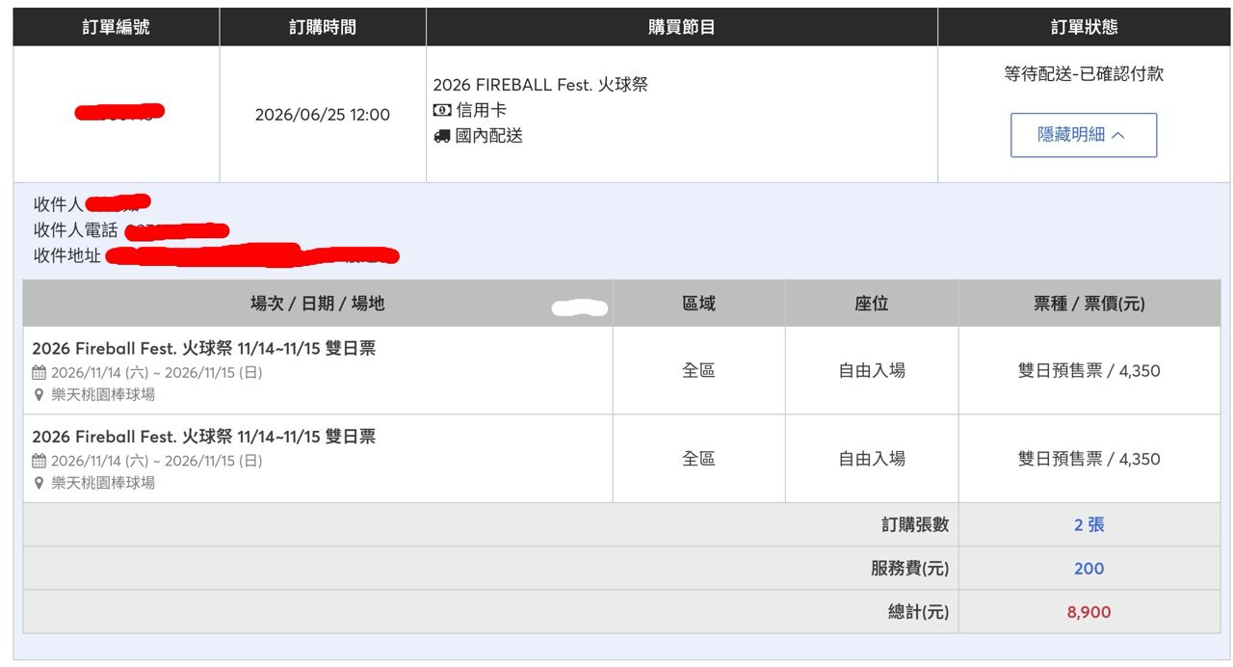
Task: Select the 購買節目 column header
Action: (x=682, y=27)
